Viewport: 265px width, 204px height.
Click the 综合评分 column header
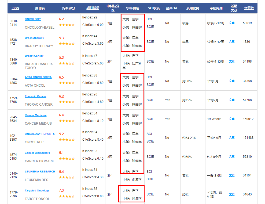(x=69, y=8)
